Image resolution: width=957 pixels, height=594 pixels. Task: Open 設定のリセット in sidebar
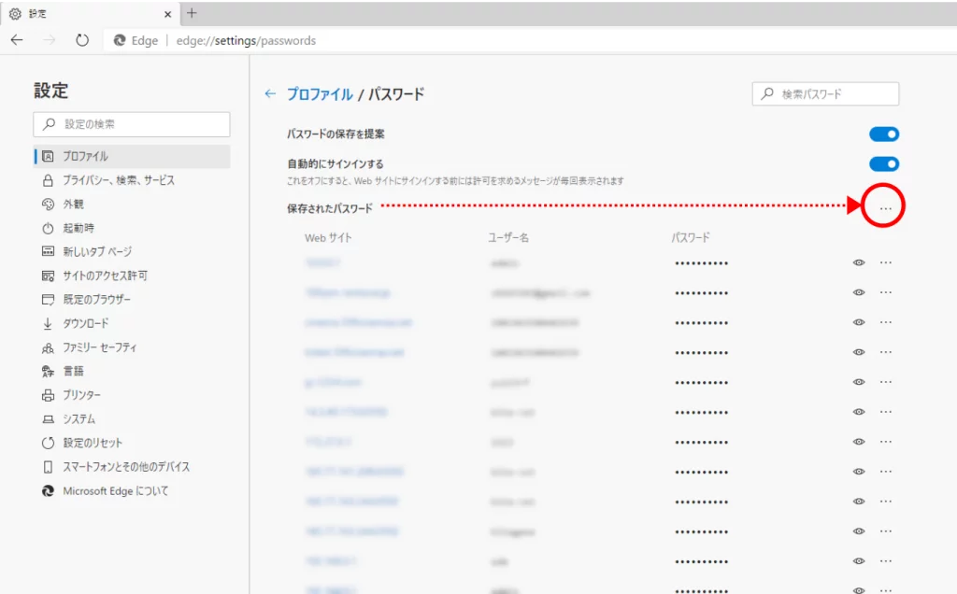pyautogui.click(x=93, y=443)
